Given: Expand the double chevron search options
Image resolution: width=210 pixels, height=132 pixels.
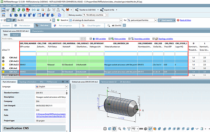Looking at the screenshot, I should [x=2, y=20].
